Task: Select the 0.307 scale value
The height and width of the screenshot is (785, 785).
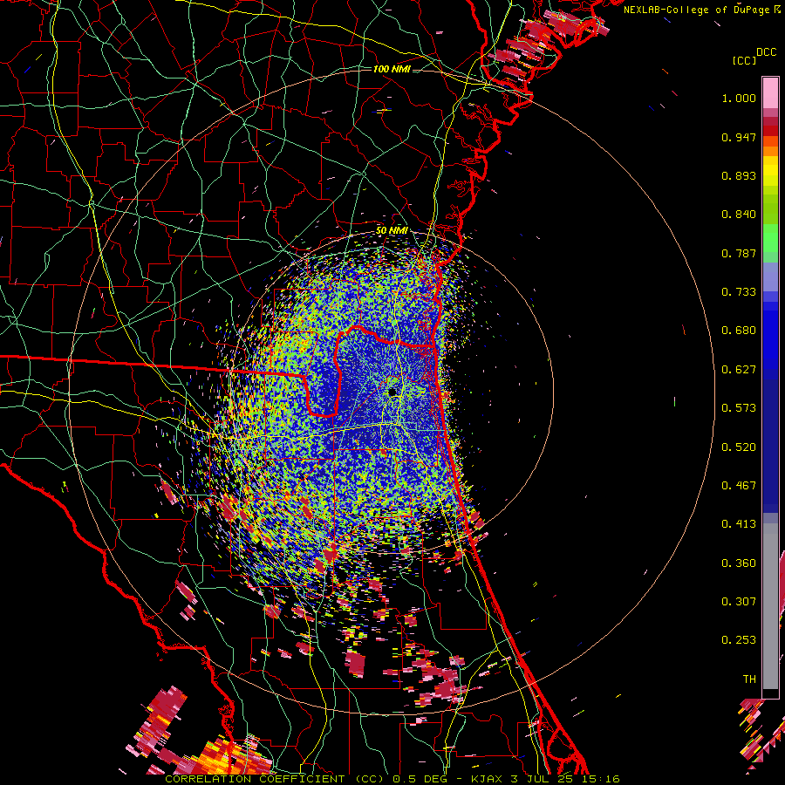Action: click(x=739, y=602)
